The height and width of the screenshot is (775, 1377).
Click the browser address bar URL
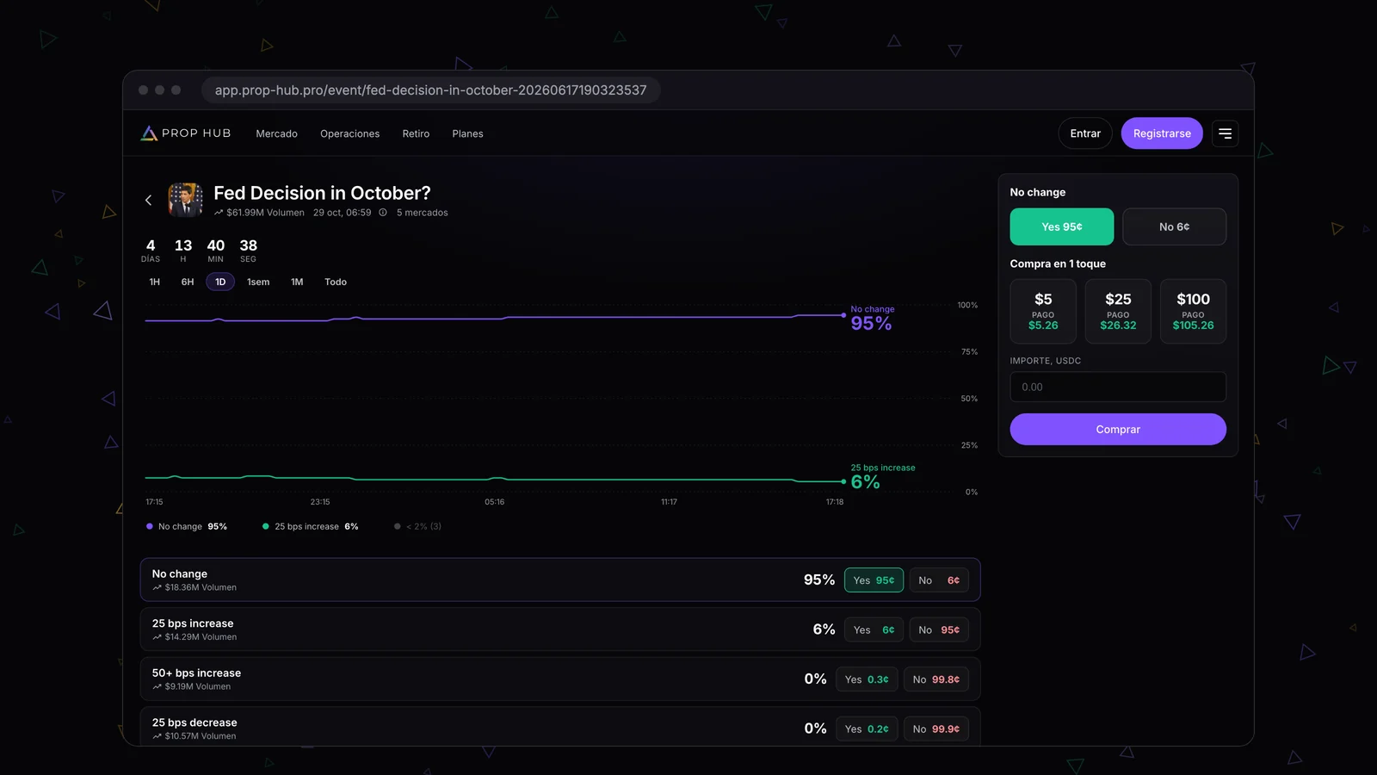pyautogui.click(x=430, y=90)
